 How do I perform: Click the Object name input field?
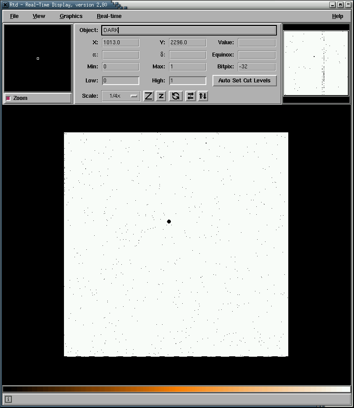point(189,30)
